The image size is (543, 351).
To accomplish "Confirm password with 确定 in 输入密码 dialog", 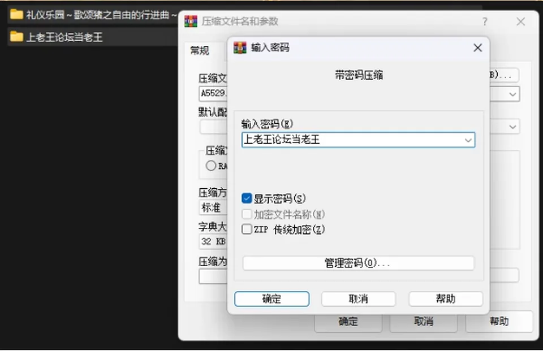I will click(x=272, y=299).
